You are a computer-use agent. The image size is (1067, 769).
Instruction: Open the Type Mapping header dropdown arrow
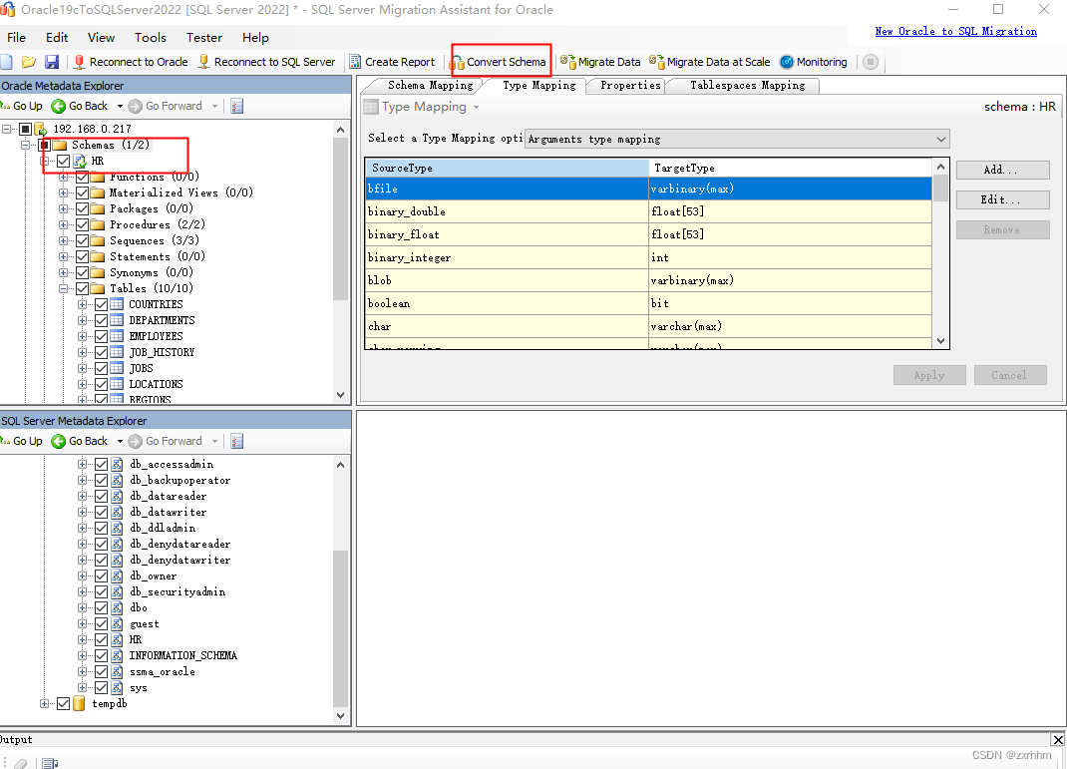click(477, 108)
